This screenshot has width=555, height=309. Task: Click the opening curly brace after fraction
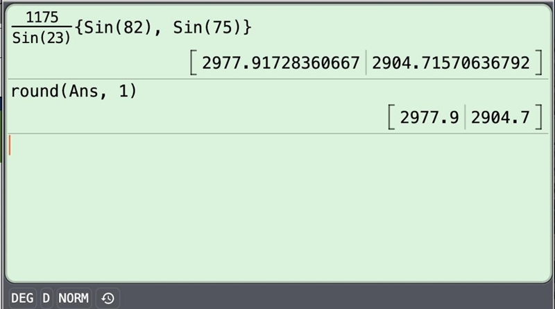point(79,27)
